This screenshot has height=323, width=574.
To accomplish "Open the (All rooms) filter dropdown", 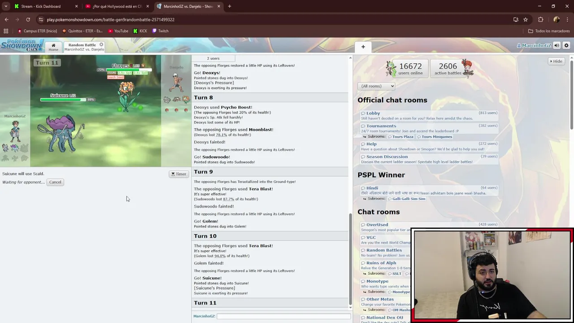I will click(x=376, y=86).
